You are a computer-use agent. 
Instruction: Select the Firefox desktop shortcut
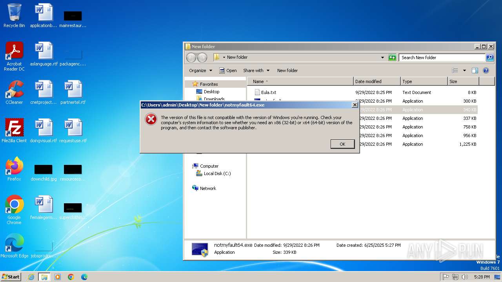[x=14, y=169]
